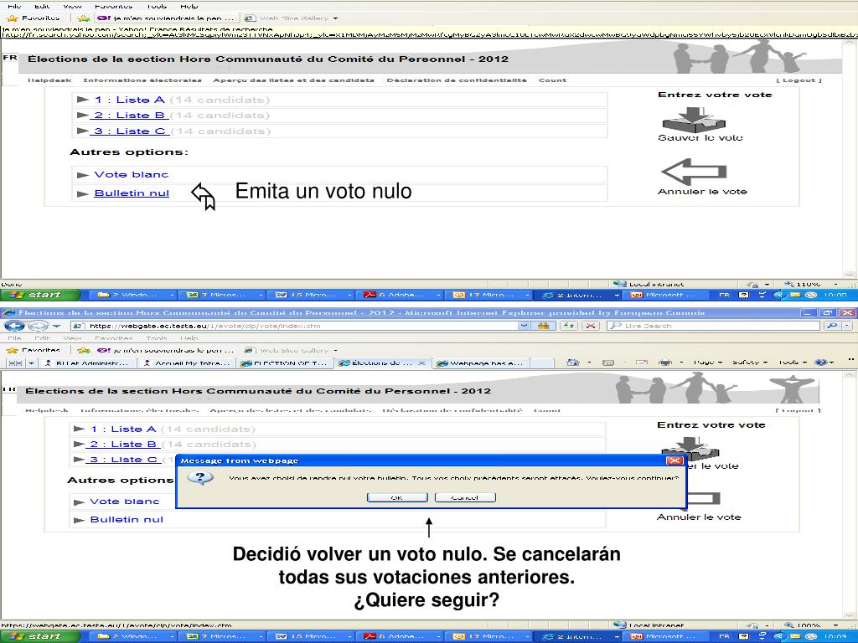858x643 pixels.
Task: Open tab list dropdown next to Quick Tabs
Action: pyautogui.click(x=31, y=363)
